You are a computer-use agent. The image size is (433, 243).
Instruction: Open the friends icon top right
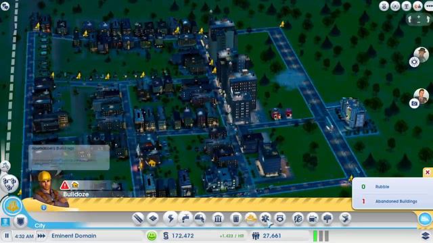coord(417,6)
